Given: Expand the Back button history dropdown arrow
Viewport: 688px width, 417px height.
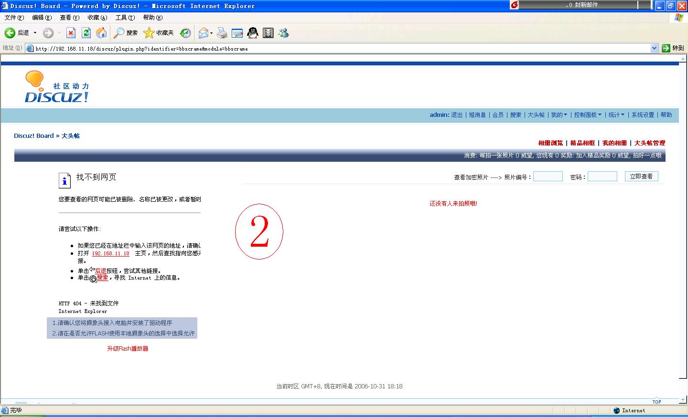Looking at the screenshot, I should (35, 33).
